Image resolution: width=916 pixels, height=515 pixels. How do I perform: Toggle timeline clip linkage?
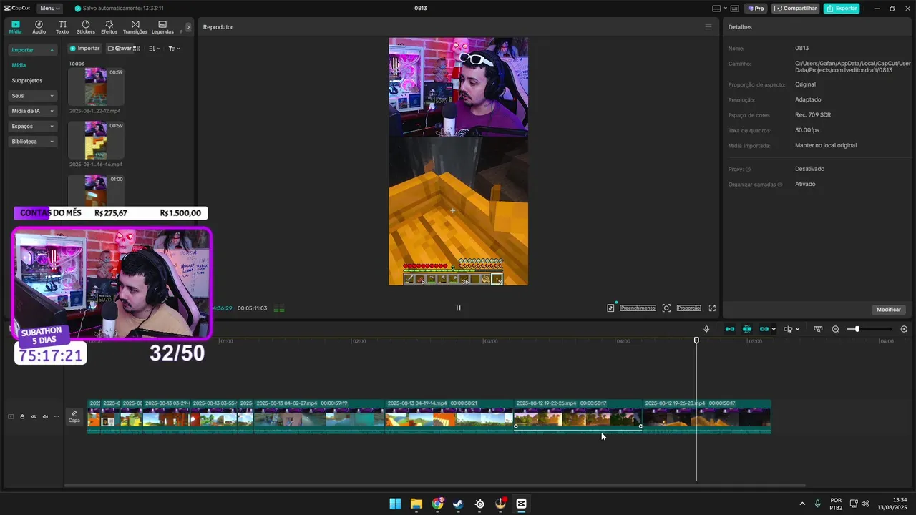click(764, 329)
